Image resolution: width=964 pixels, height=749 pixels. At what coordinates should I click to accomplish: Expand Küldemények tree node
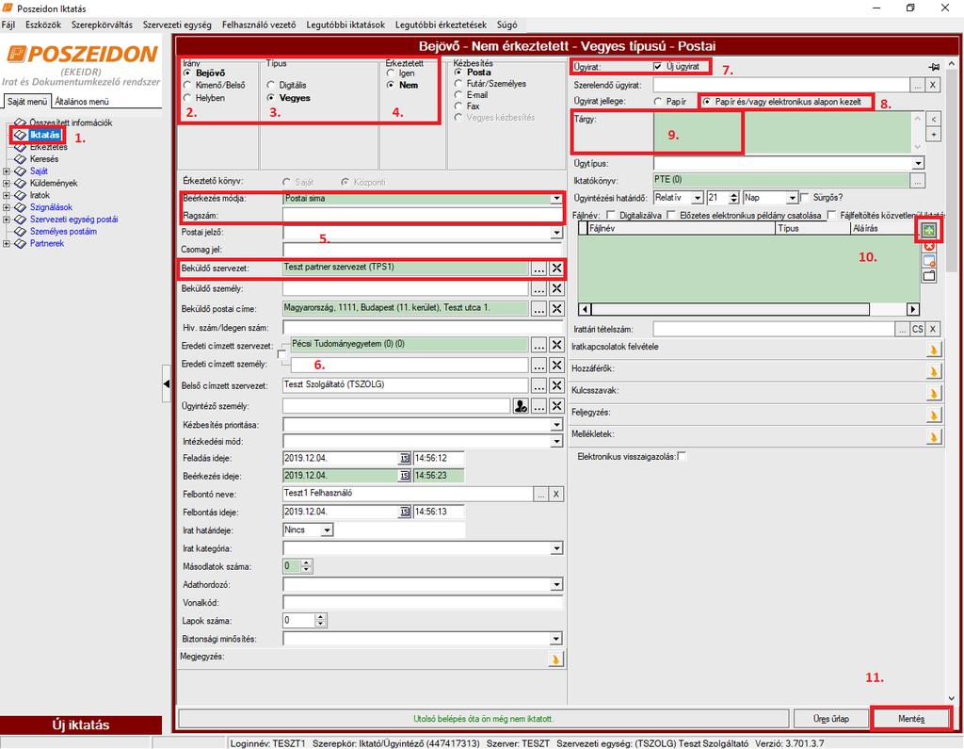point(7,183)
